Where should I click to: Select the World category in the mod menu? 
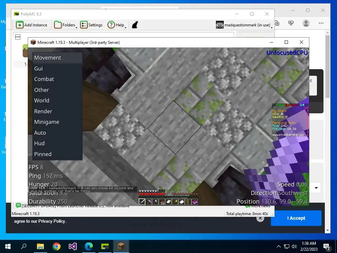[57, 100]
